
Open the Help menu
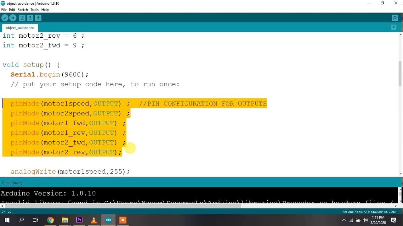(x=45, y=10)
